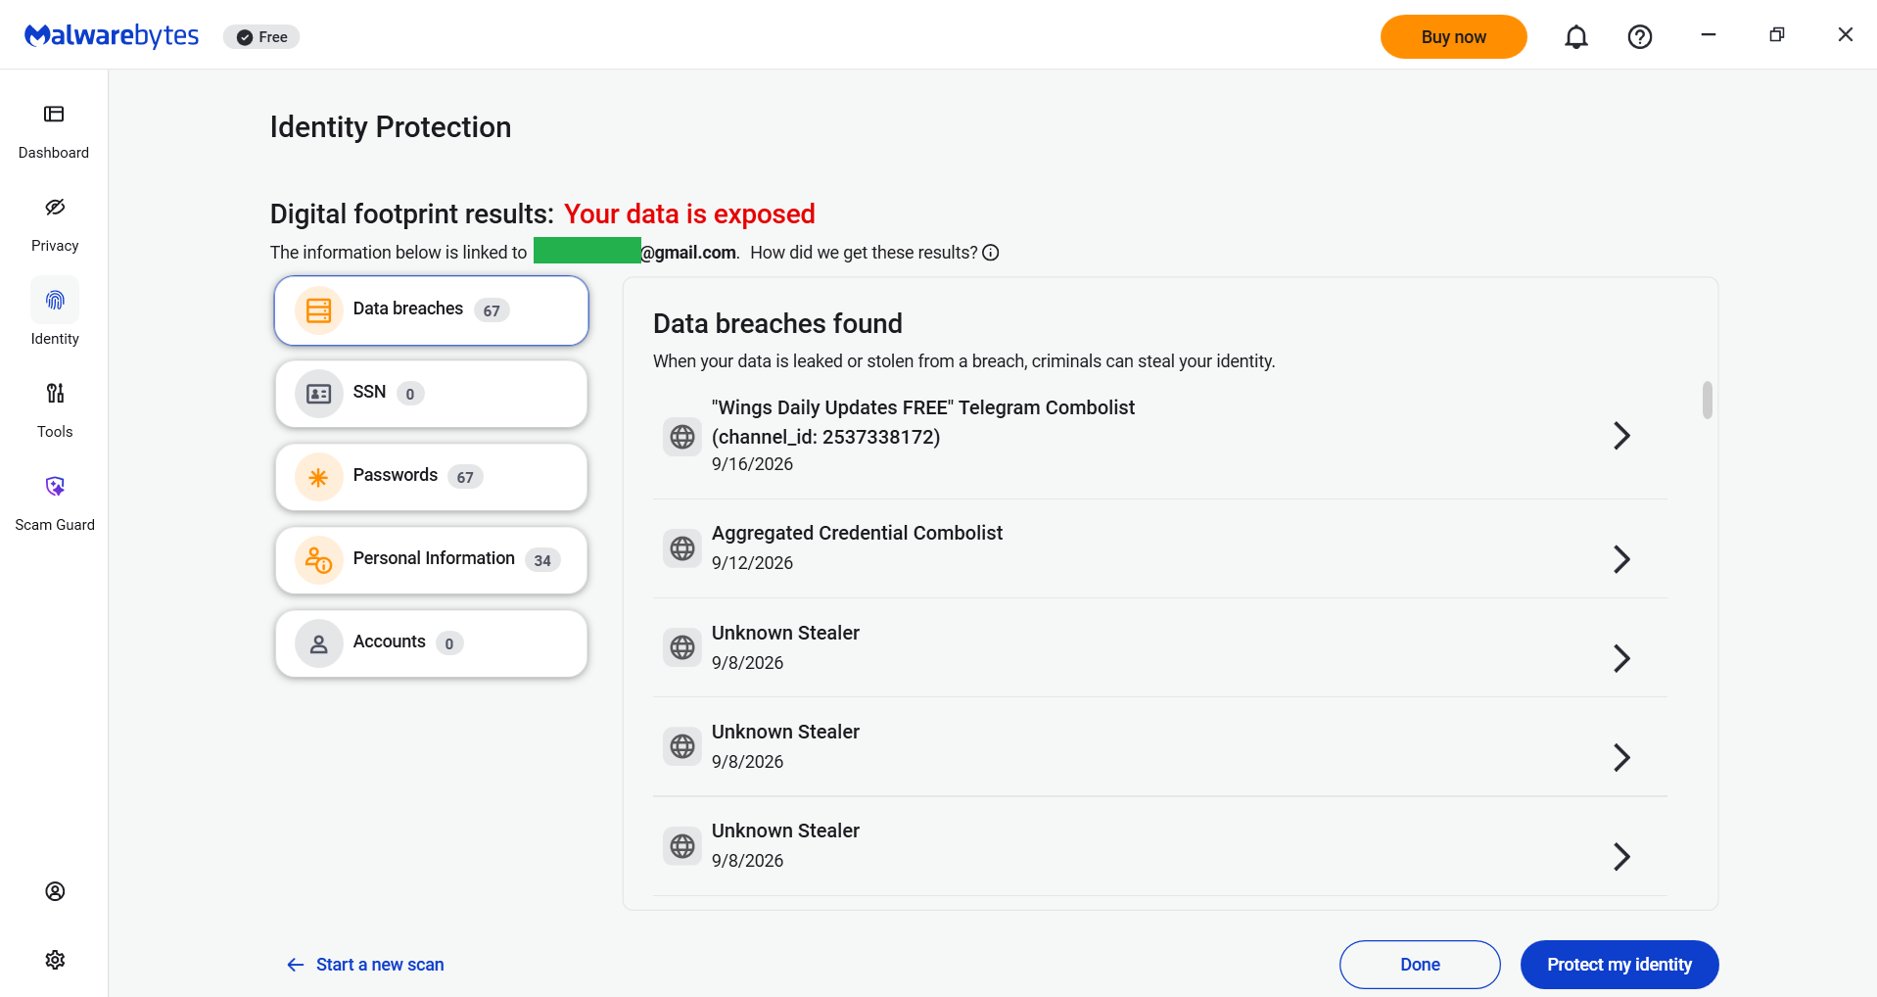Open the Privacy eye icon
The height and width of the screenshot is (997, 1877).
pyautogui.click(x=55, y=208)
